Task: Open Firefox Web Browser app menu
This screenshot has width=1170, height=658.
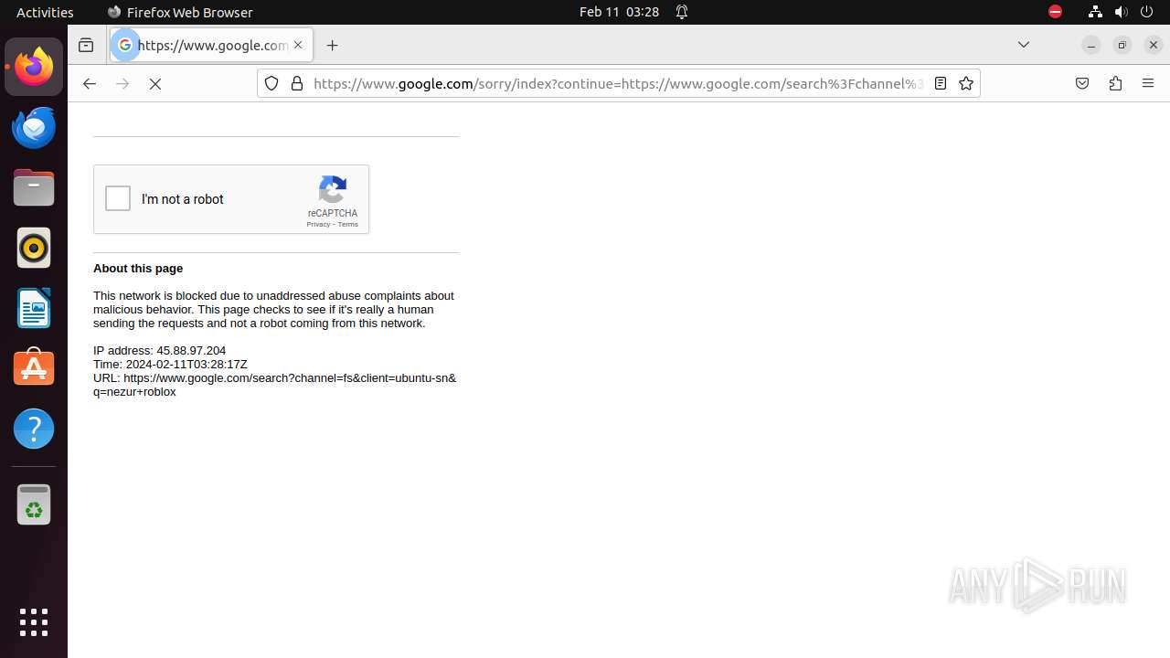Action: (x=180, y=12)
